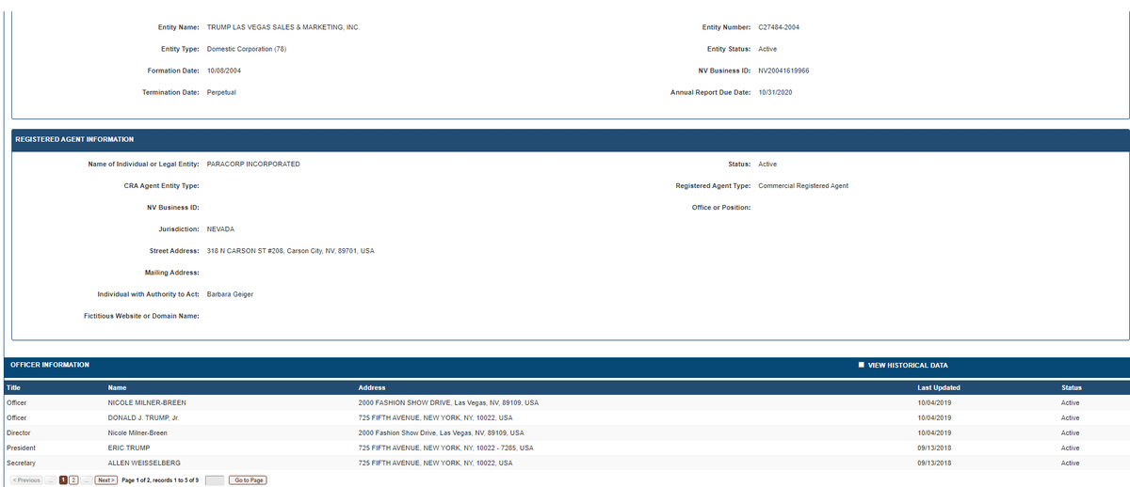Viewport: 1130px width, 487px height.
Task: Click the jurisdiction value NEVADA
Action: 220,229
